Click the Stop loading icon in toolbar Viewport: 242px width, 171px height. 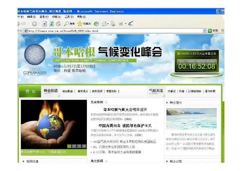point(44,24)
